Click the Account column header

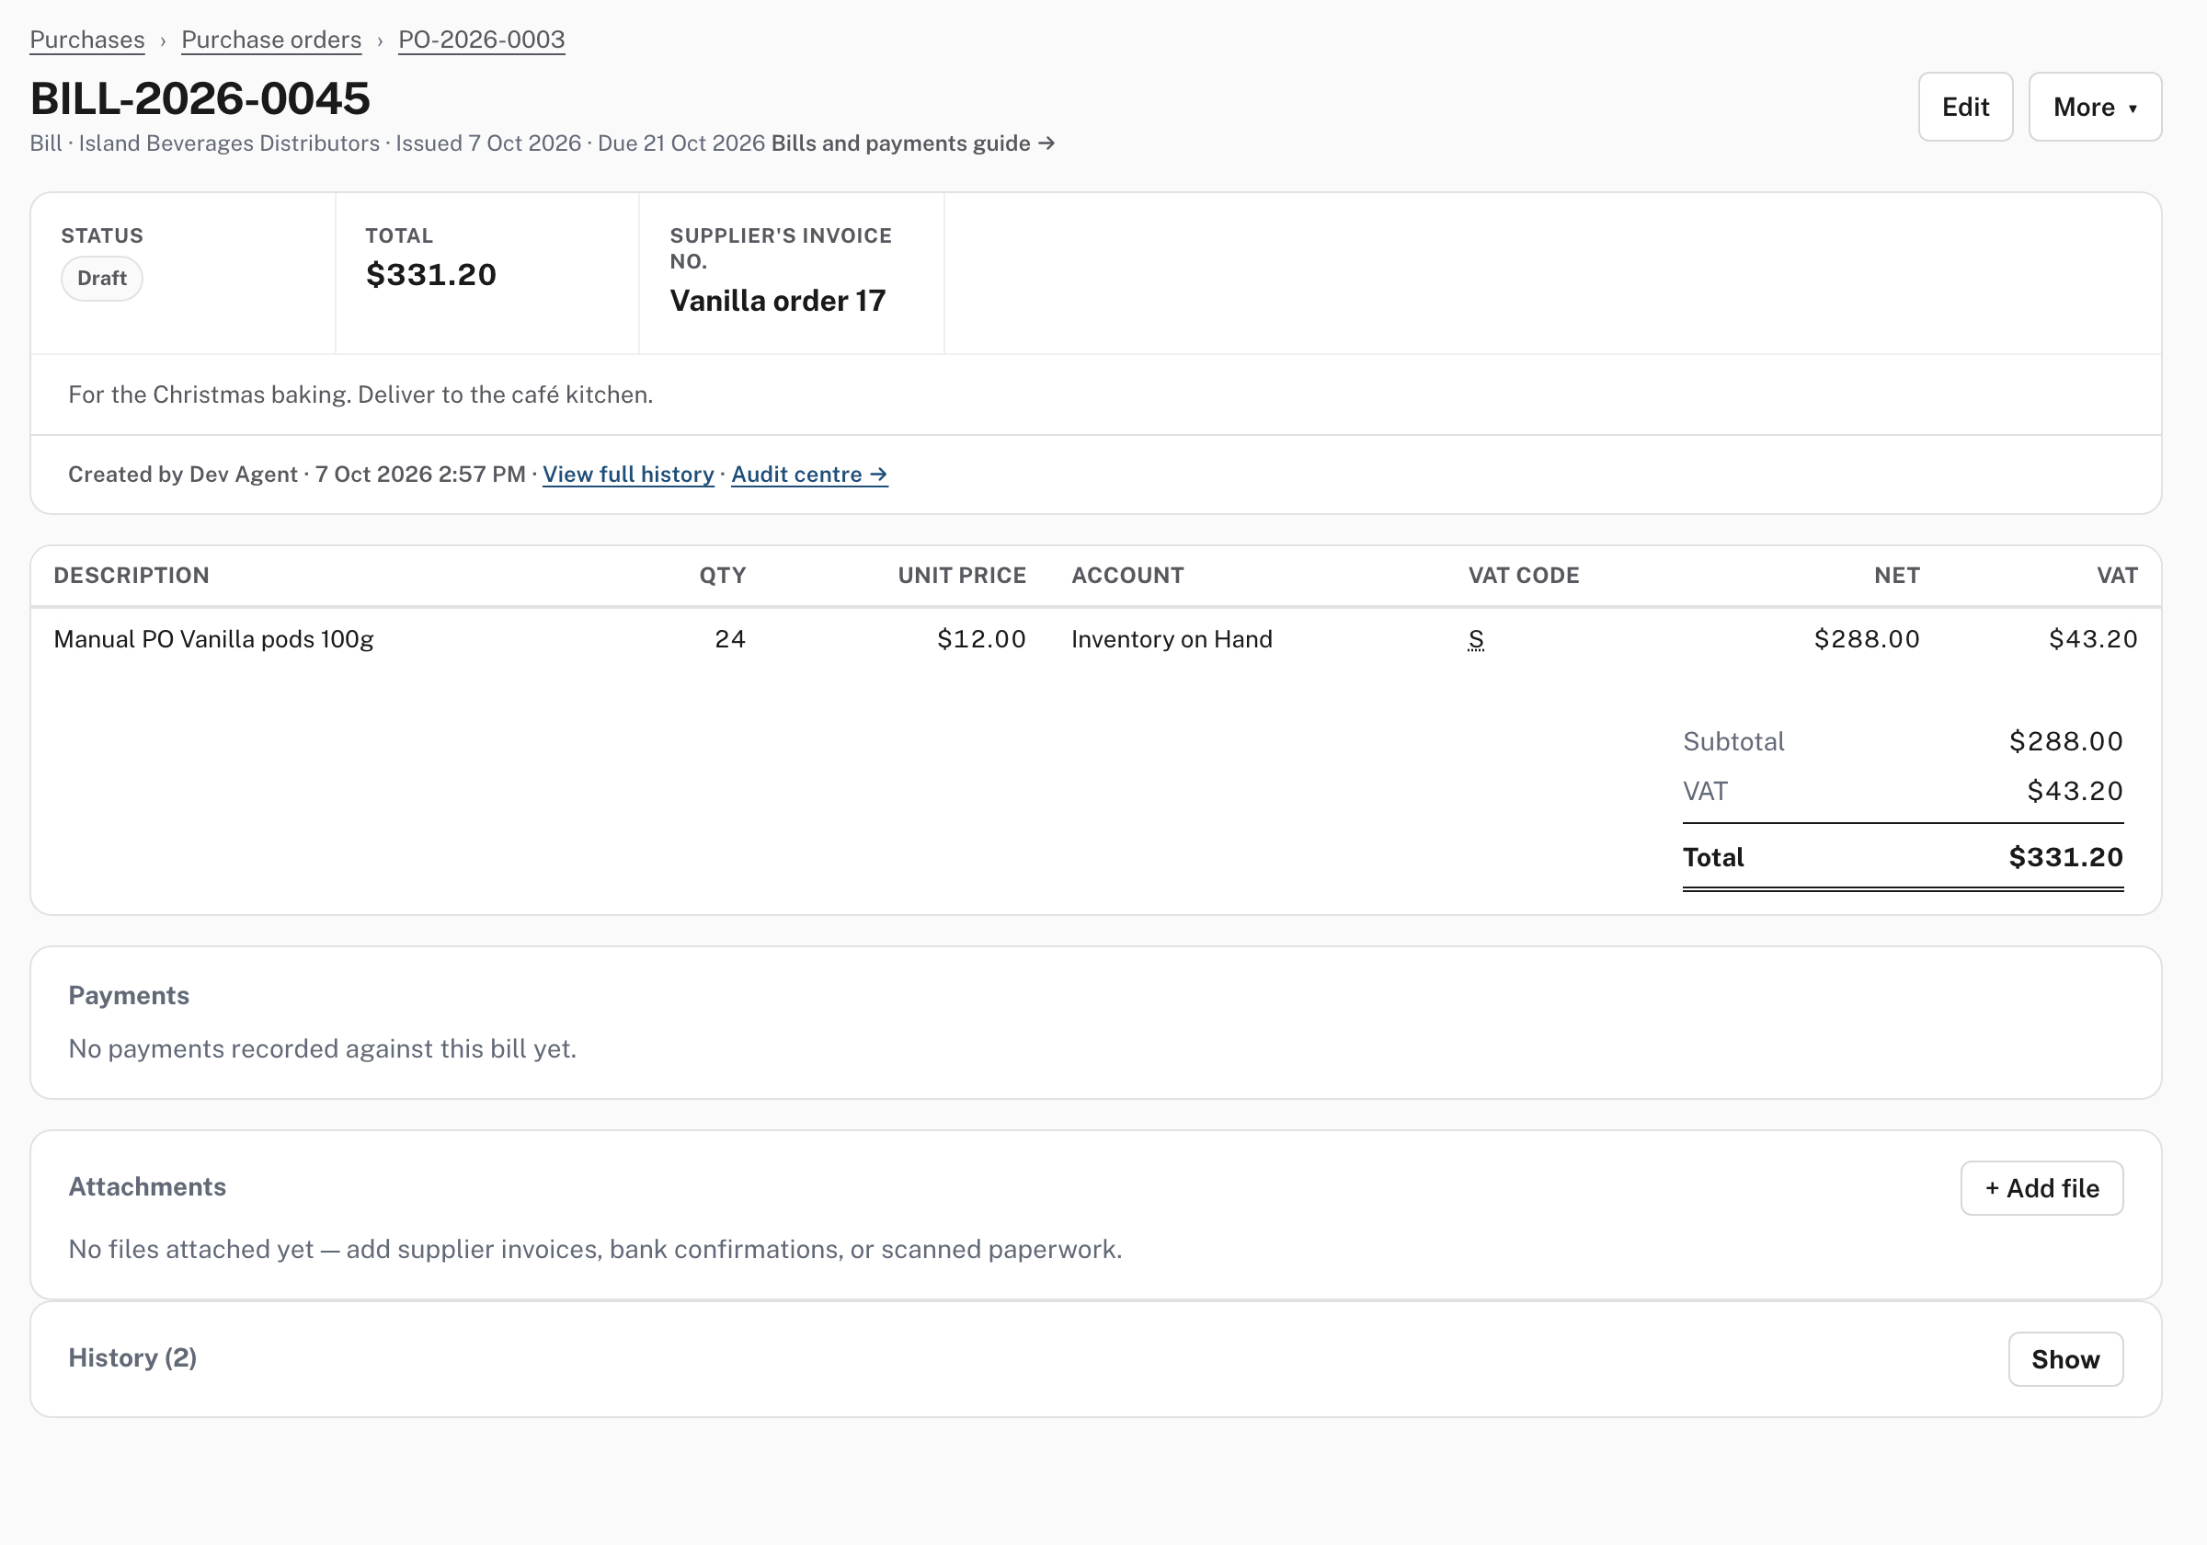(1127, 576)
